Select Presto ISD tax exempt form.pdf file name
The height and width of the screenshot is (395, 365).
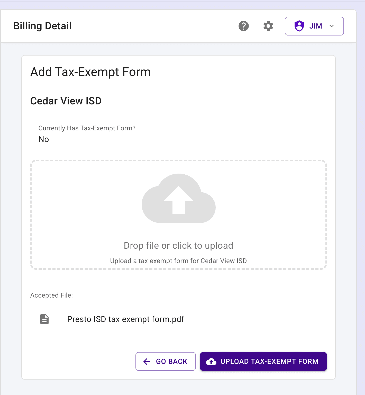coord(126,319)
